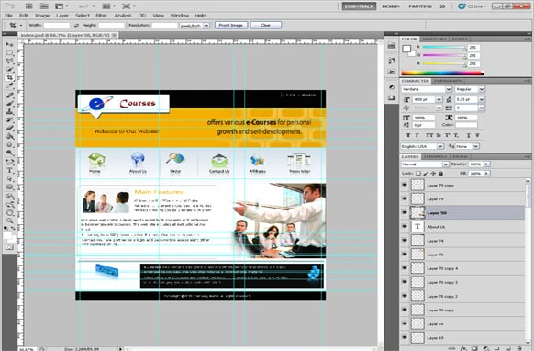Click the Quick Mask mode icon

tap(9, 247)
